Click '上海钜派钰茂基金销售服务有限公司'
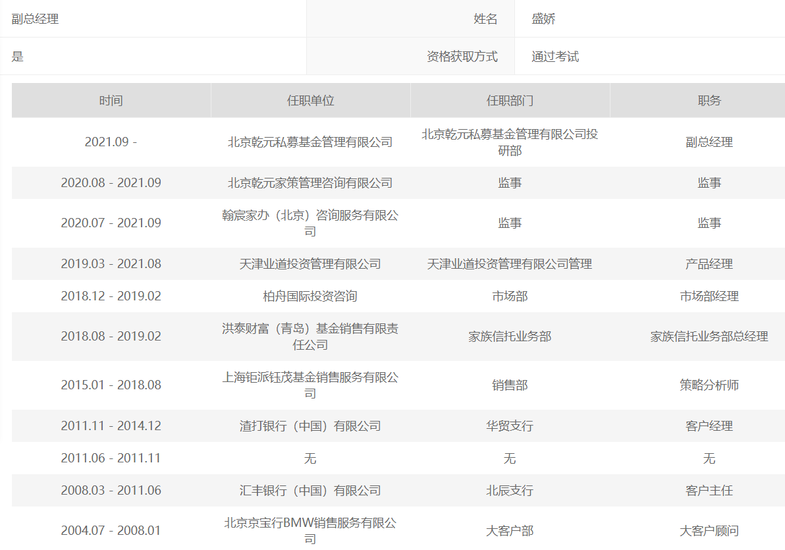785x550 pixels. [x=310, y=385]
